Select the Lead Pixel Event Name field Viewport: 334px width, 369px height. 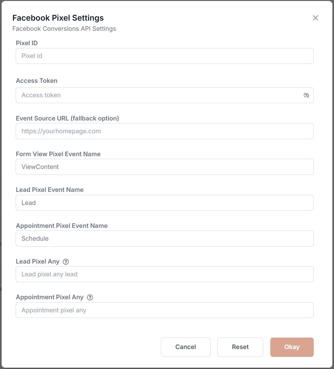165,203
